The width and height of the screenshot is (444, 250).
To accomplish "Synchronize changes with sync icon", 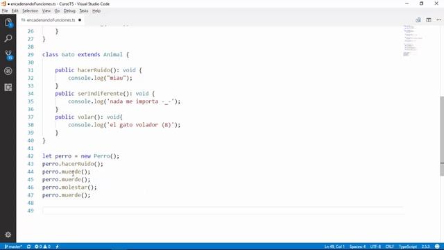I will [x=28, y=247].
